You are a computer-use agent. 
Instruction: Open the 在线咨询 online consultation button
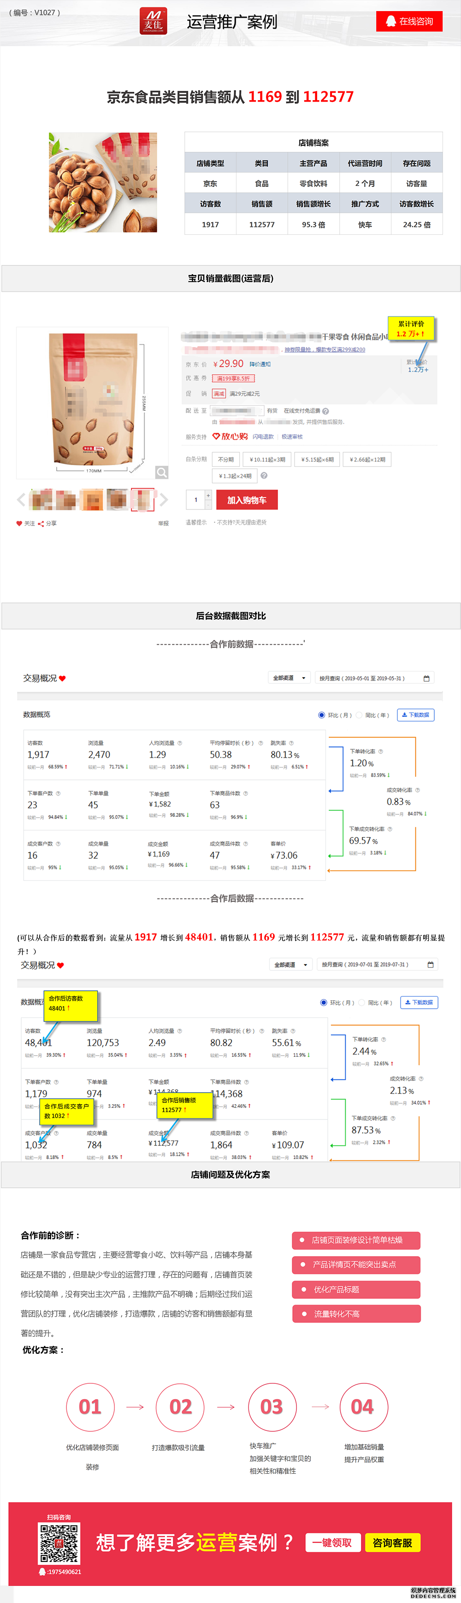(x=409, y=21)
